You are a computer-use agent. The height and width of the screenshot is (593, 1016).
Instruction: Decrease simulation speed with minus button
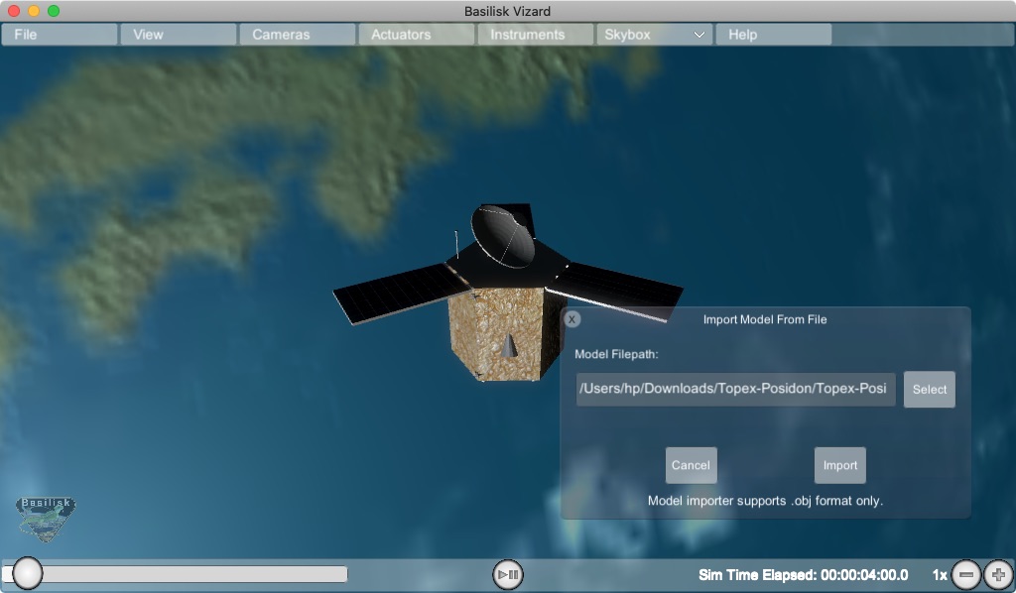click(x=966, y=574)
